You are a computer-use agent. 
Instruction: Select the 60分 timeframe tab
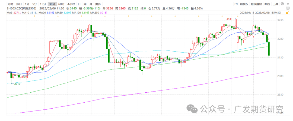(x=62, y=4)
